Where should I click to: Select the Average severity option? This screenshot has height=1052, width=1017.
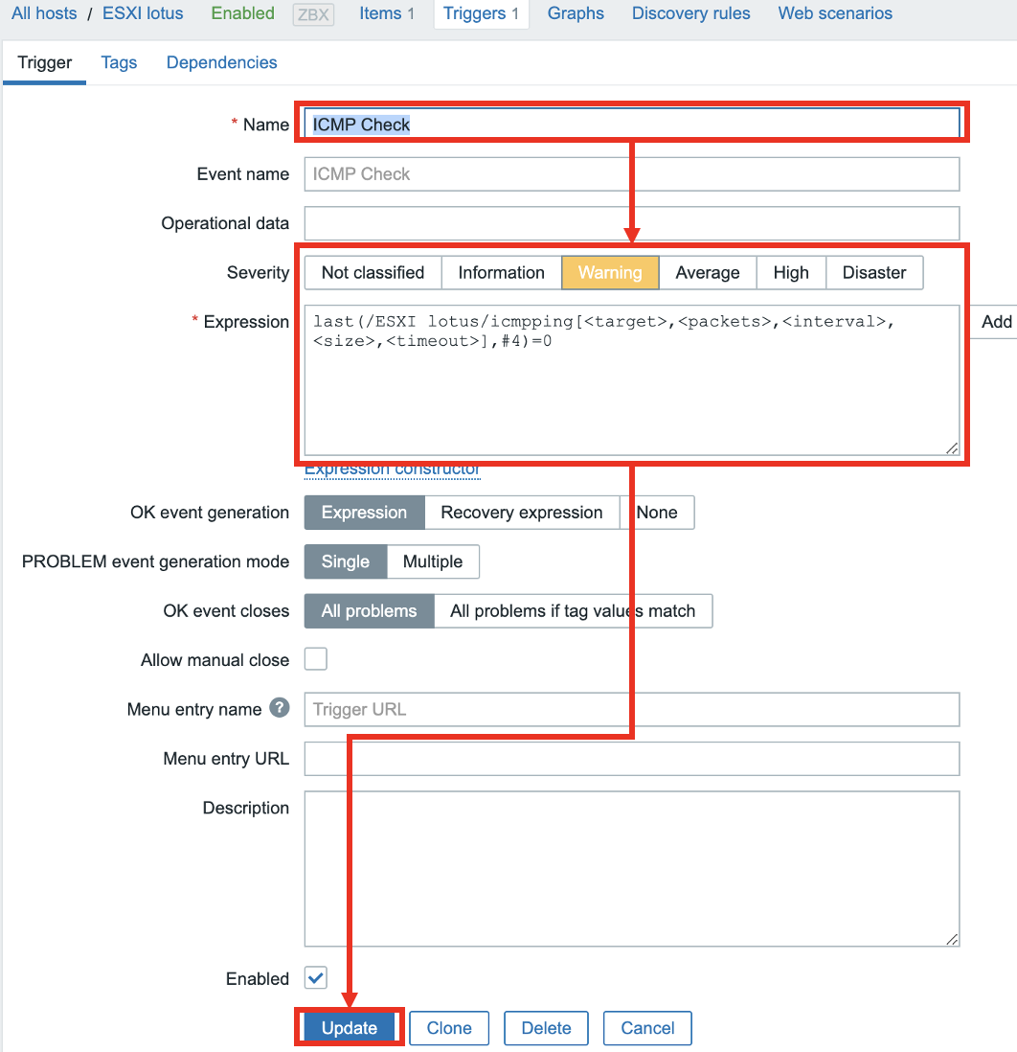tap(707, 272)
